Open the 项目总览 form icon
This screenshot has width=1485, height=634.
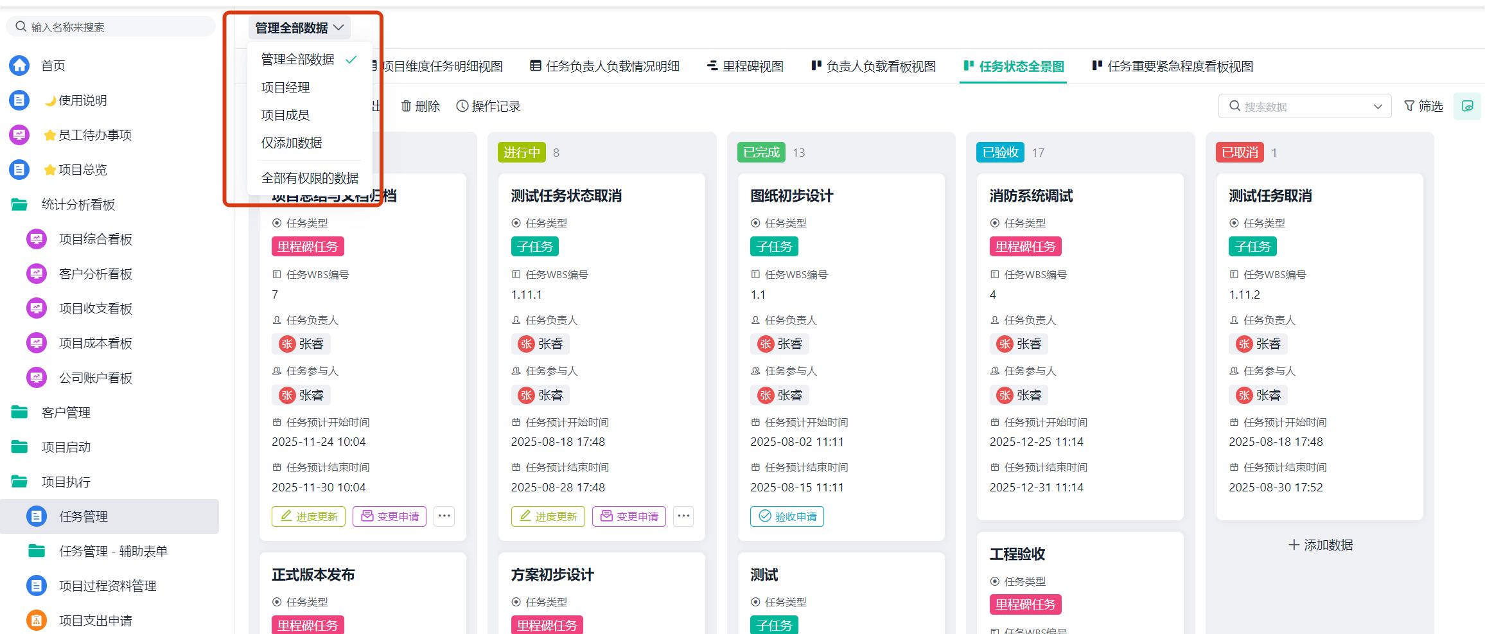(x=19, y=170)
